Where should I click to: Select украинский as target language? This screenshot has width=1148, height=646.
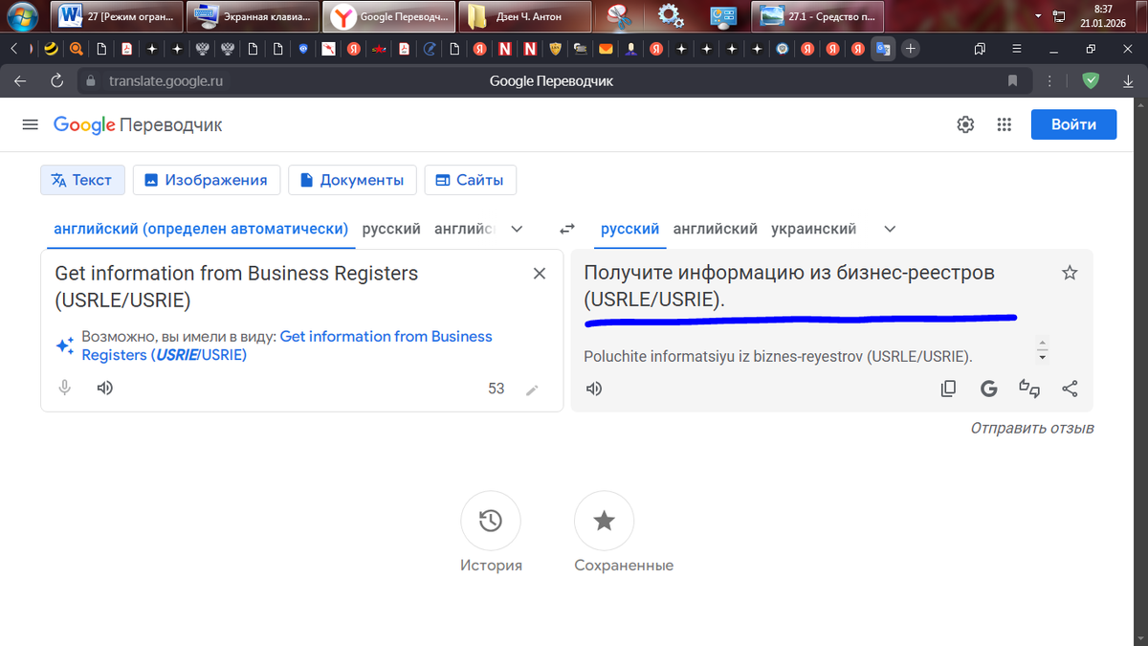click(x=813, y=230)
